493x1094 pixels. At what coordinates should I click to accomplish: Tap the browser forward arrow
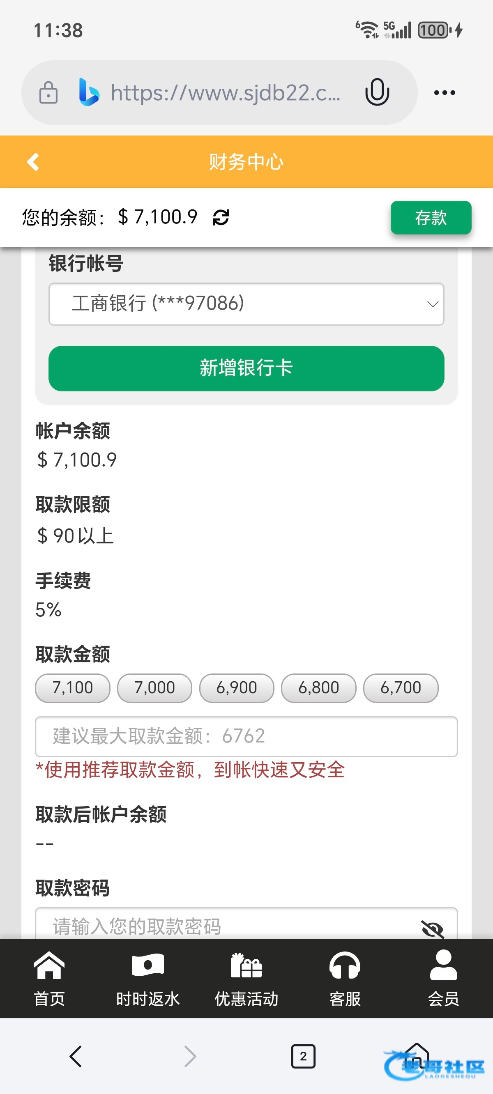(190, 1056)
